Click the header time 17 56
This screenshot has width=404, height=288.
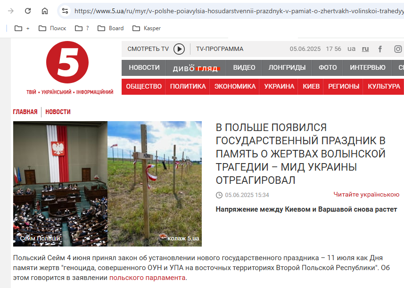tap(333, 49)
